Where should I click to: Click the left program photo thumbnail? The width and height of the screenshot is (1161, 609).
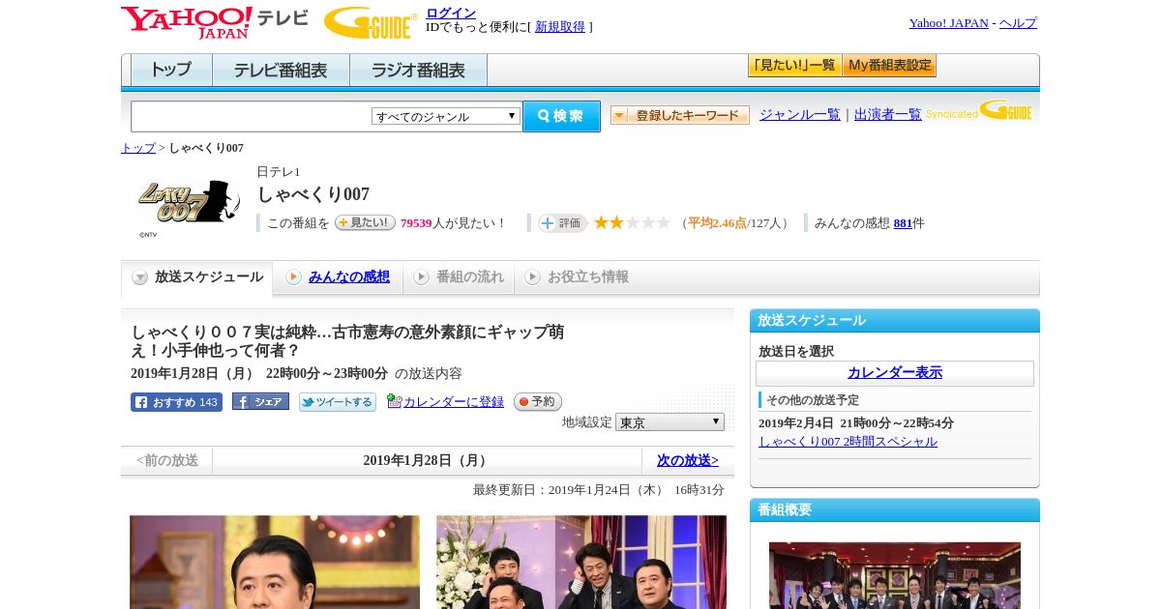tap(275, 562)
